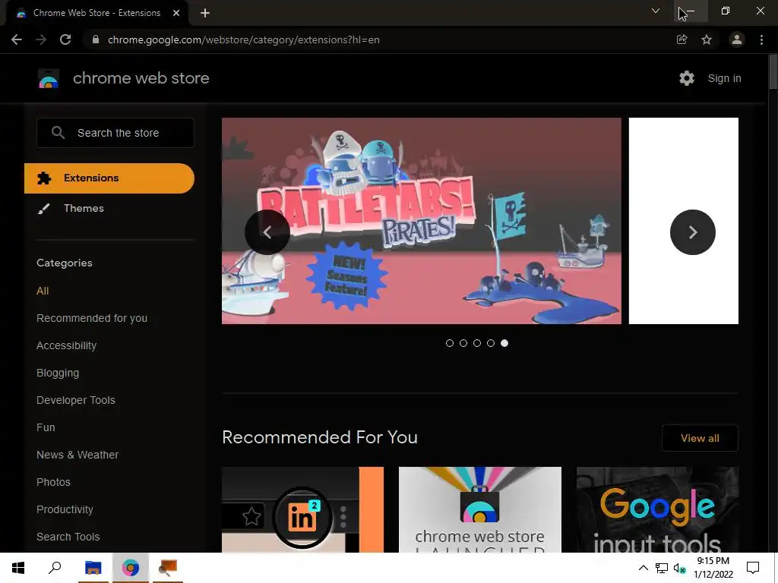The image size is (778, 583).
Task: Bookmark this tab with star
Action: tap(707, 39)
